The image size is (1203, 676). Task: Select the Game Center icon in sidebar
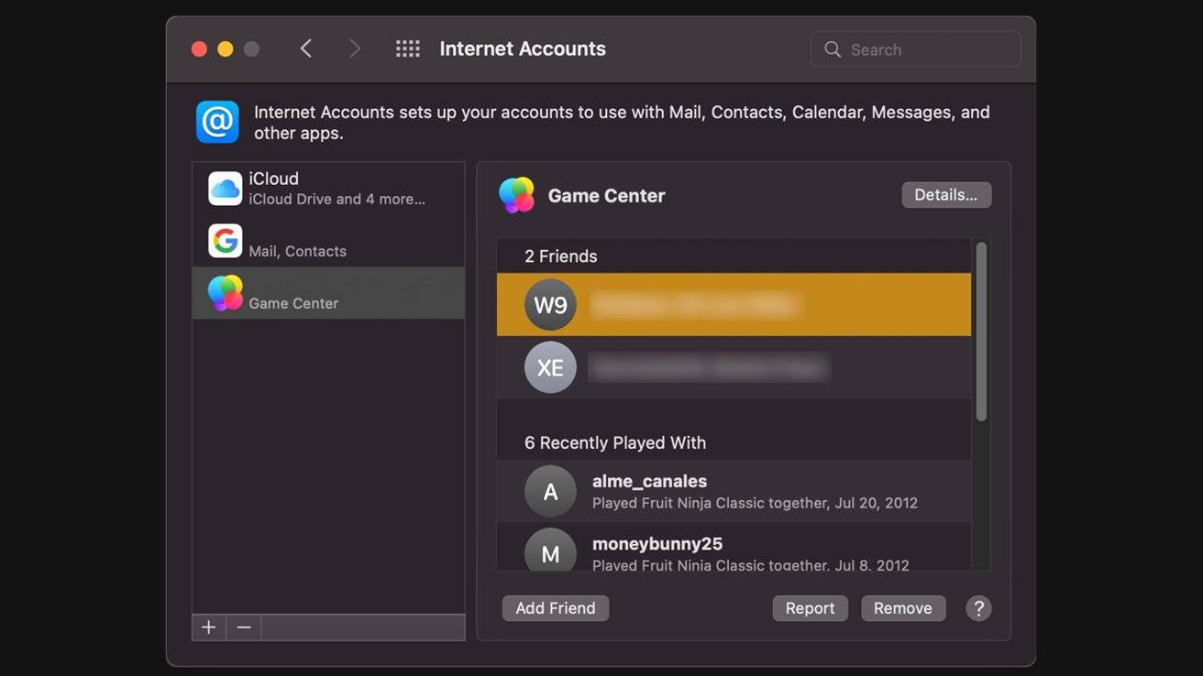225,292
